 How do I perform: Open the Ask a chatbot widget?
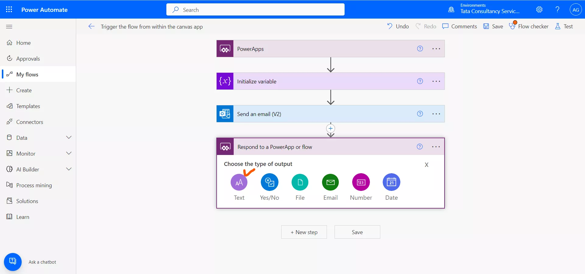[12, 262]
